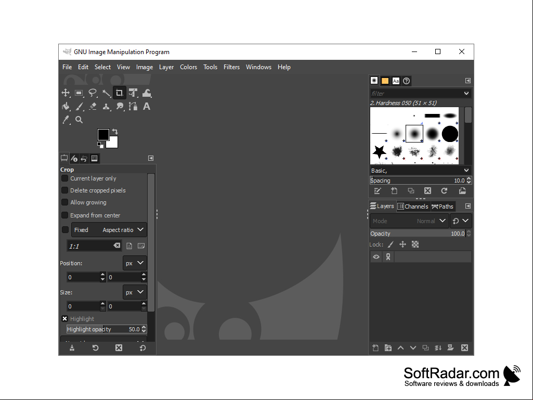Set aspect ratio to portrait orientation
The height and width of the screenshot is (400, 533).
129,246
